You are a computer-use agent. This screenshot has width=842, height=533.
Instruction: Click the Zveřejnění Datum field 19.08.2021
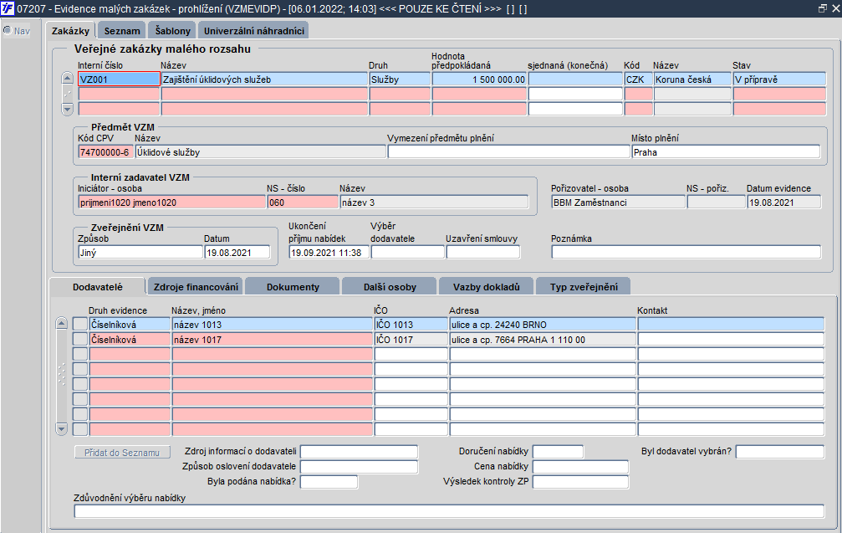point(237,253)
